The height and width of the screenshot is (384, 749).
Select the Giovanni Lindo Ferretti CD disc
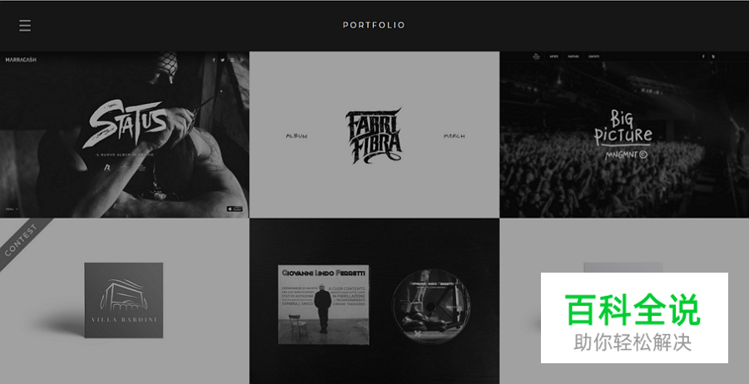pos(431,307)
